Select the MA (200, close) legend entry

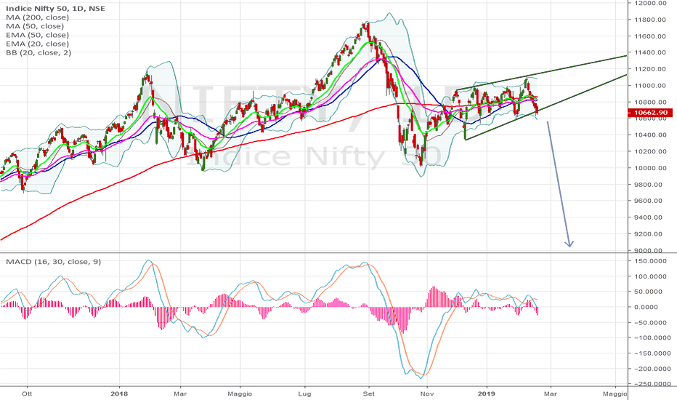pos(37,17)
